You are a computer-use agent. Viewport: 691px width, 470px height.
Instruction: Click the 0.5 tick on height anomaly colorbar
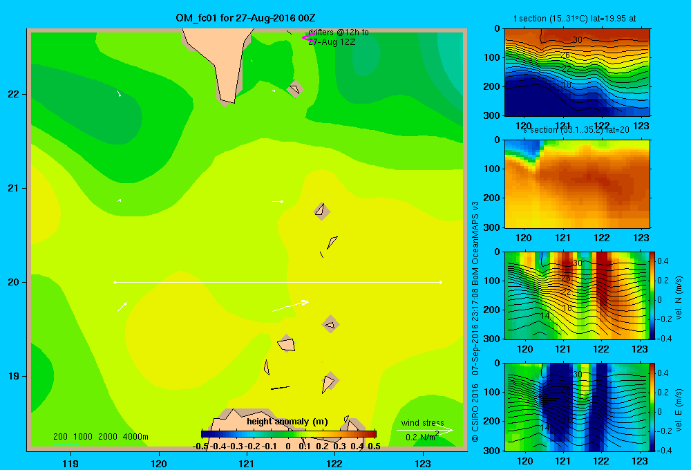click(374, 446)
